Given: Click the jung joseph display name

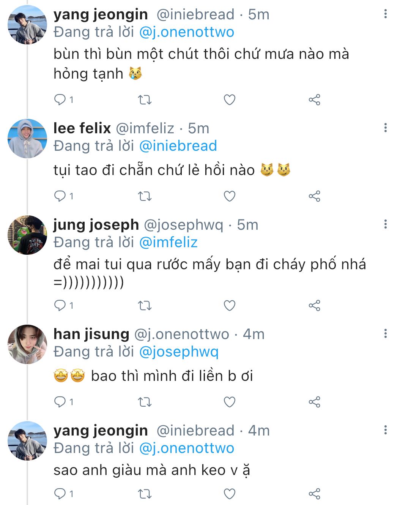Looking at the screenshot, I should [96, 225].
